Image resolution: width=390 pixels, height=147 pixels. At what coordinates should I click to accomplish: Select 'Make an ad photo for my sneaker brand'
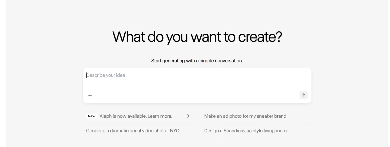pos(245,116)
